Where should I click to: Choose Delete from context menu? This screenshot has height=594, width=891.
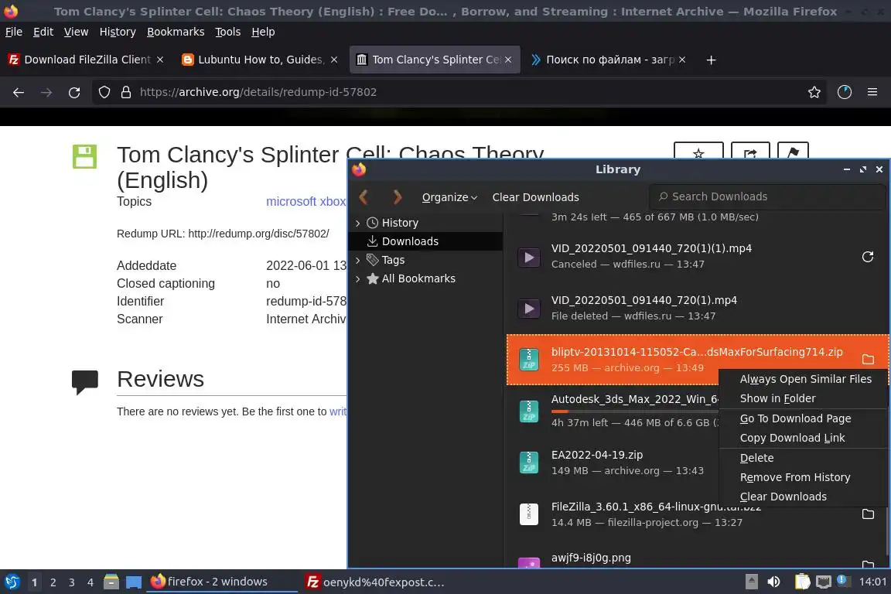coord(804,458)
